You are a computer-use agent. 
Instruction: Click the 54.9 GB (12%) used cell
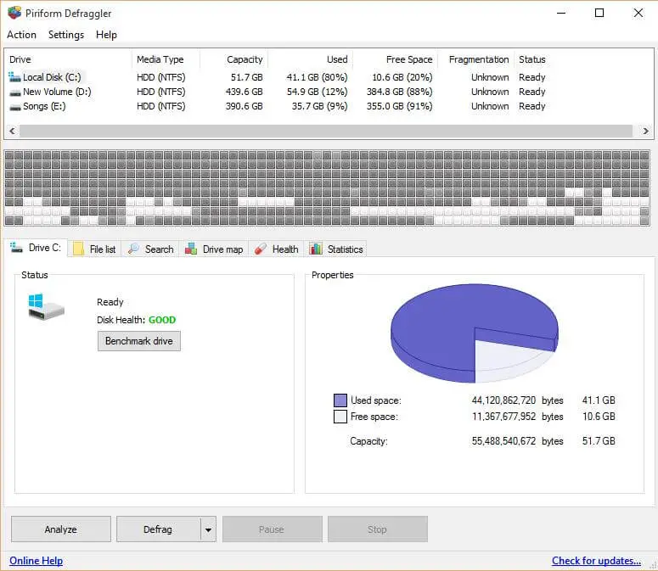(317, 92)
